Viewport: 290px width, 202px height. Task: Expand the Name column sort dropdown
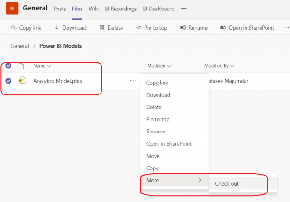(49, 66)
